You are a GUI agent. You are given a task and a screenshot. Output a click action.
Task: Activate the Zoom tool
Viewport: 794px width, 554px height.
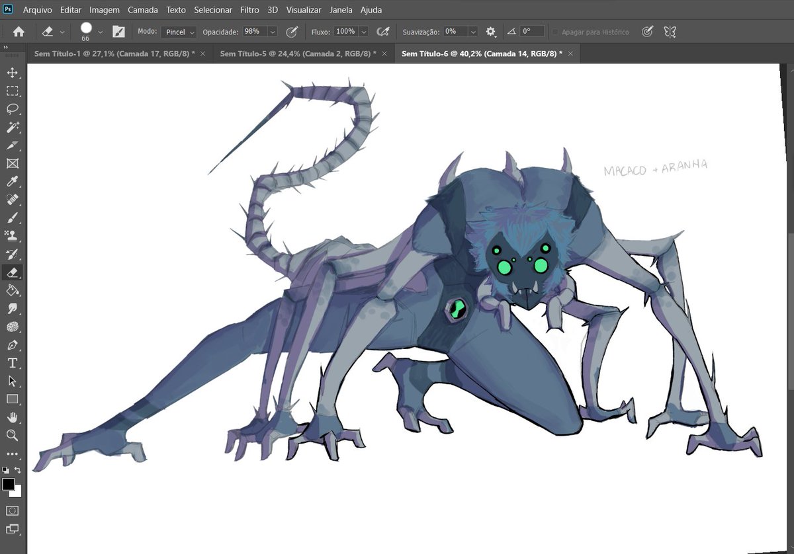tap(12, 435)
